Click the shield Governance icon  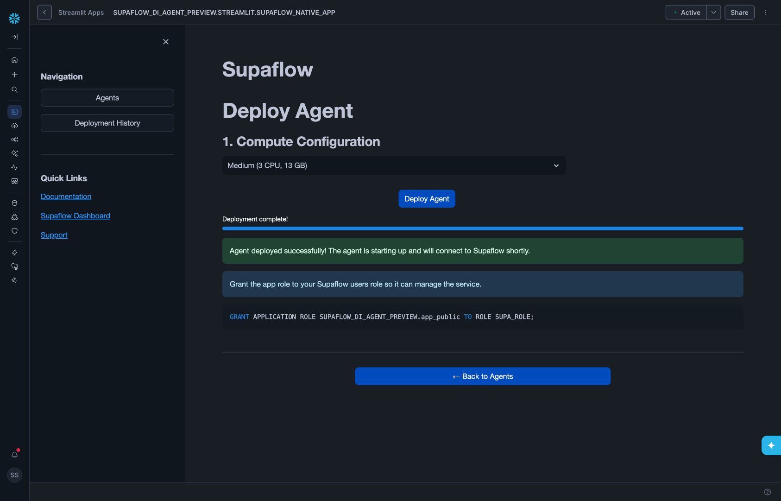(x=14, y=231)
